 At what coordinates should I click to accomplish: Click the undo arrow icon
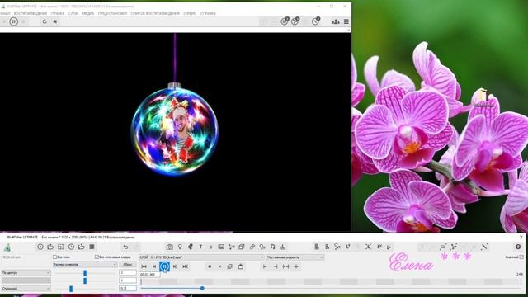pyautogui.click(x=125, y=247)
